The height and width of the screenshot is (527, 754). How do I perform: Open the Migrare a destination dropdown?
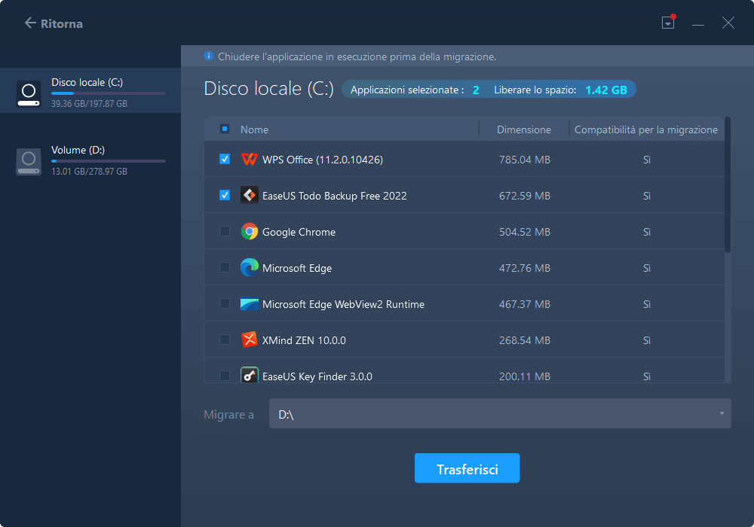tap(500, 413)
